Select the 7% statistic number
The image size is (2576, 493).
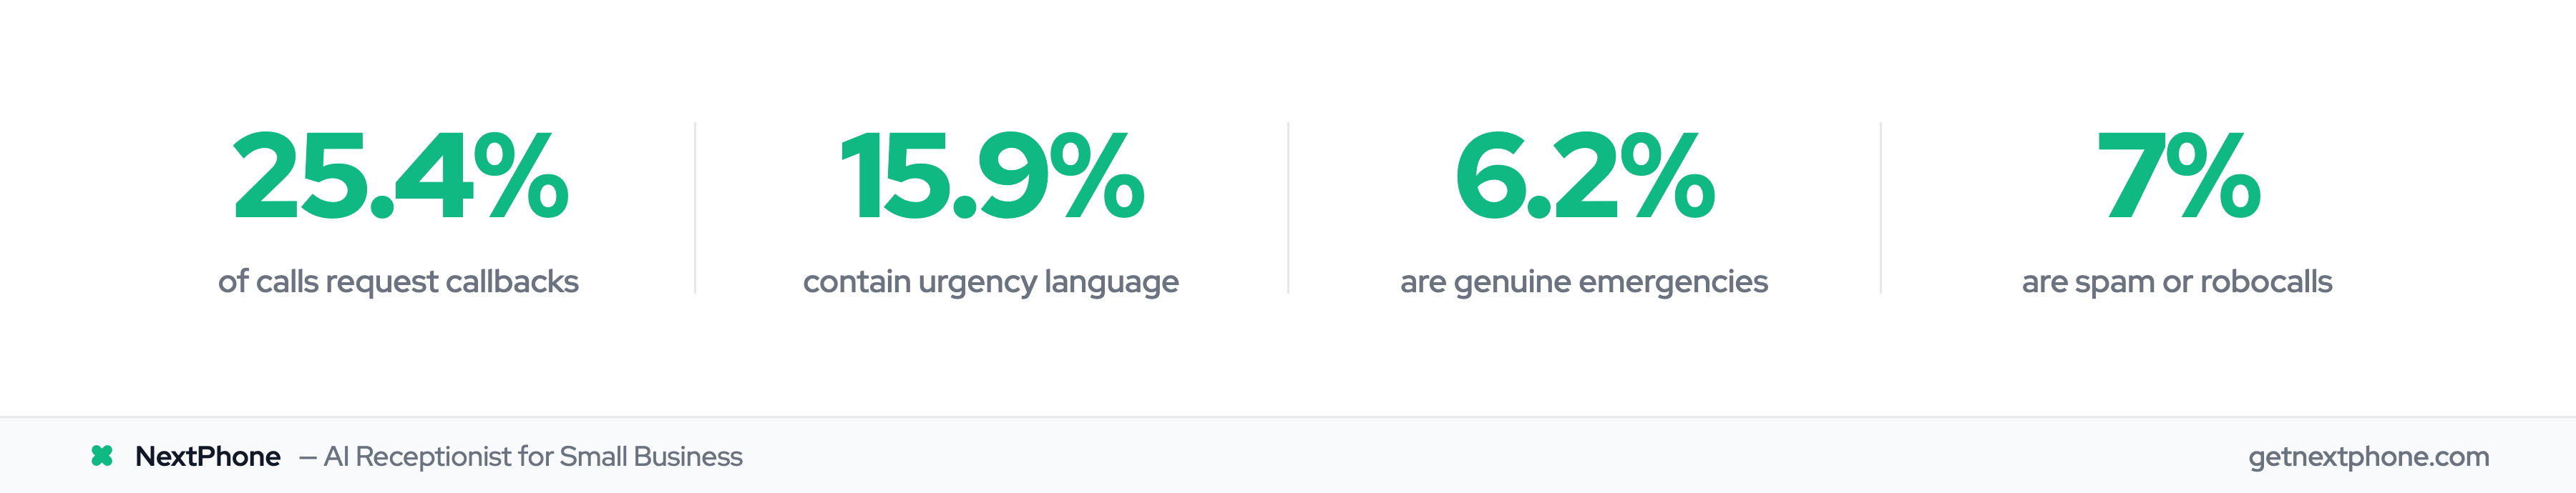click(2177, 176)
